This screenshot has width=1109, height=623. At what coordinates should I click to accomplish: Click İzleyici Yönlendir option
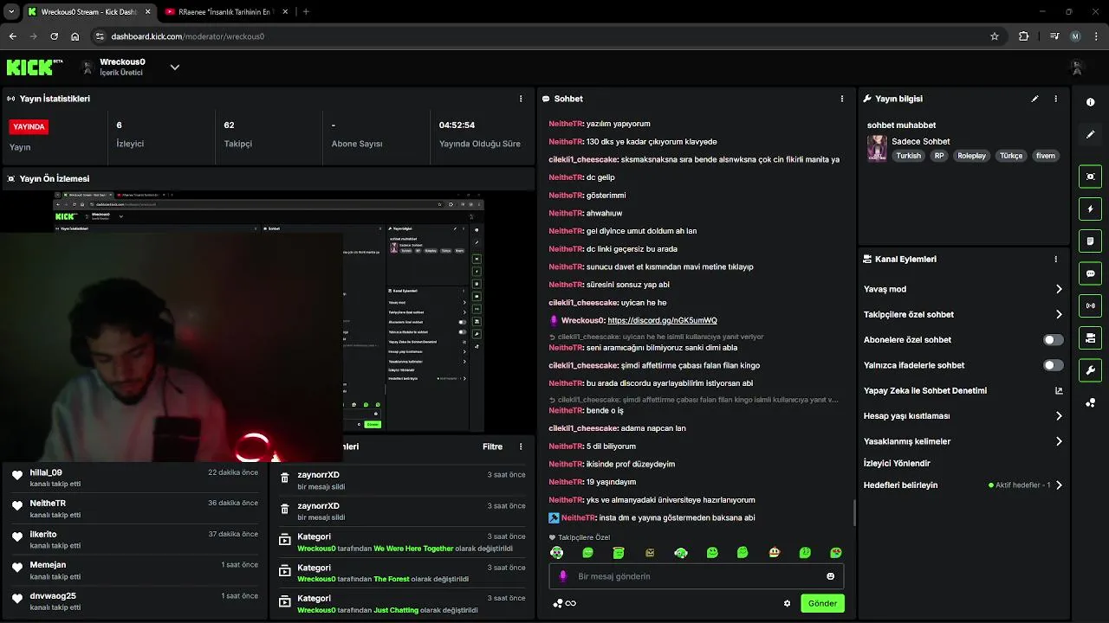[x=897, y=463]
